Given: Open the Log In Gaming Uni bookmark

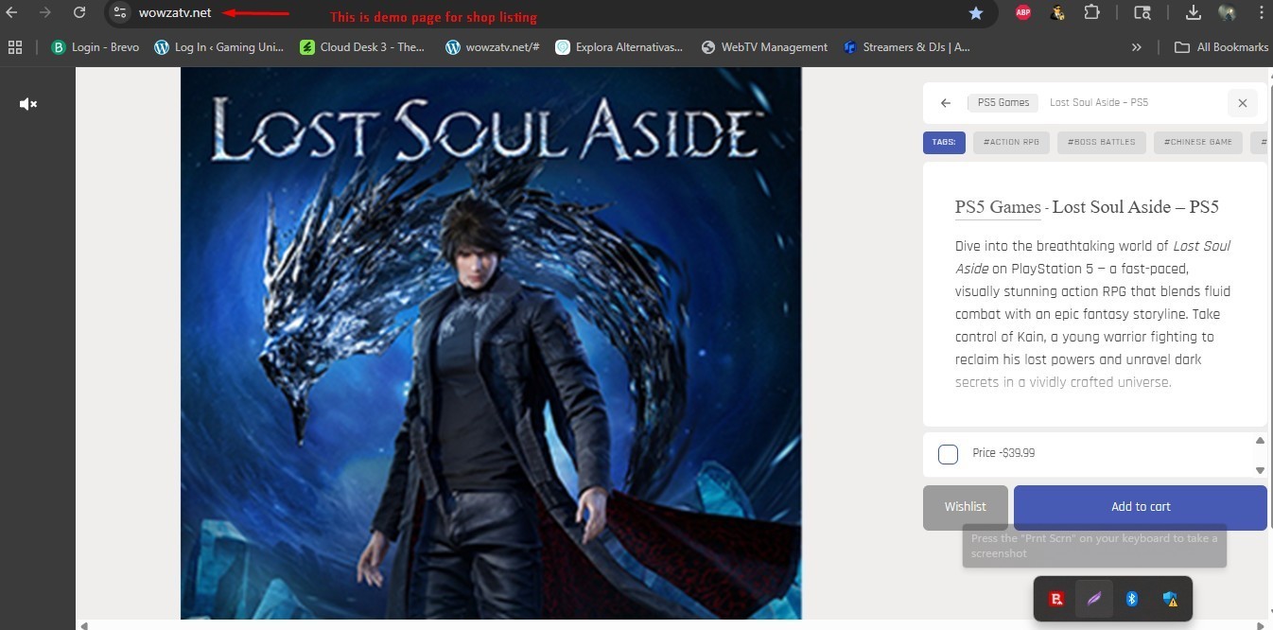Looking at the screenshot, I should click(x=218, y=46).
